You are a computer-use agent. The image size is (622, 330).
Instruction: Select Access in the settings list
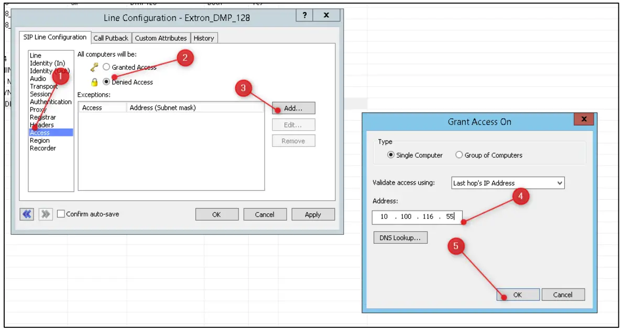[x=51, y=132]
